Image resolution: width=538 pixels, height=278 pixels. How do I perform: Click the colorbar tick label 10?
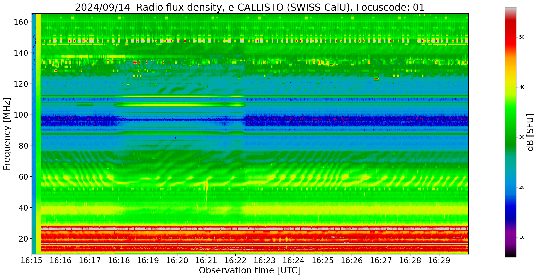pyautogui.click(x=522, y=237)
